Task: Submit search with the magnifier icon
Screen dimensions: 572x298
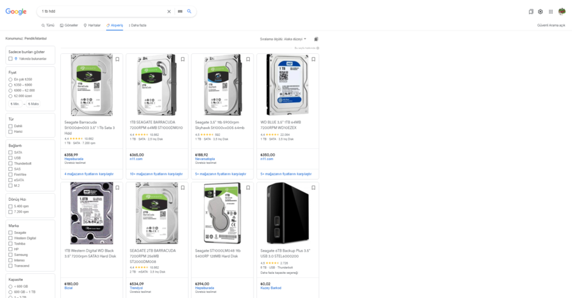Action: click(189, 11)
